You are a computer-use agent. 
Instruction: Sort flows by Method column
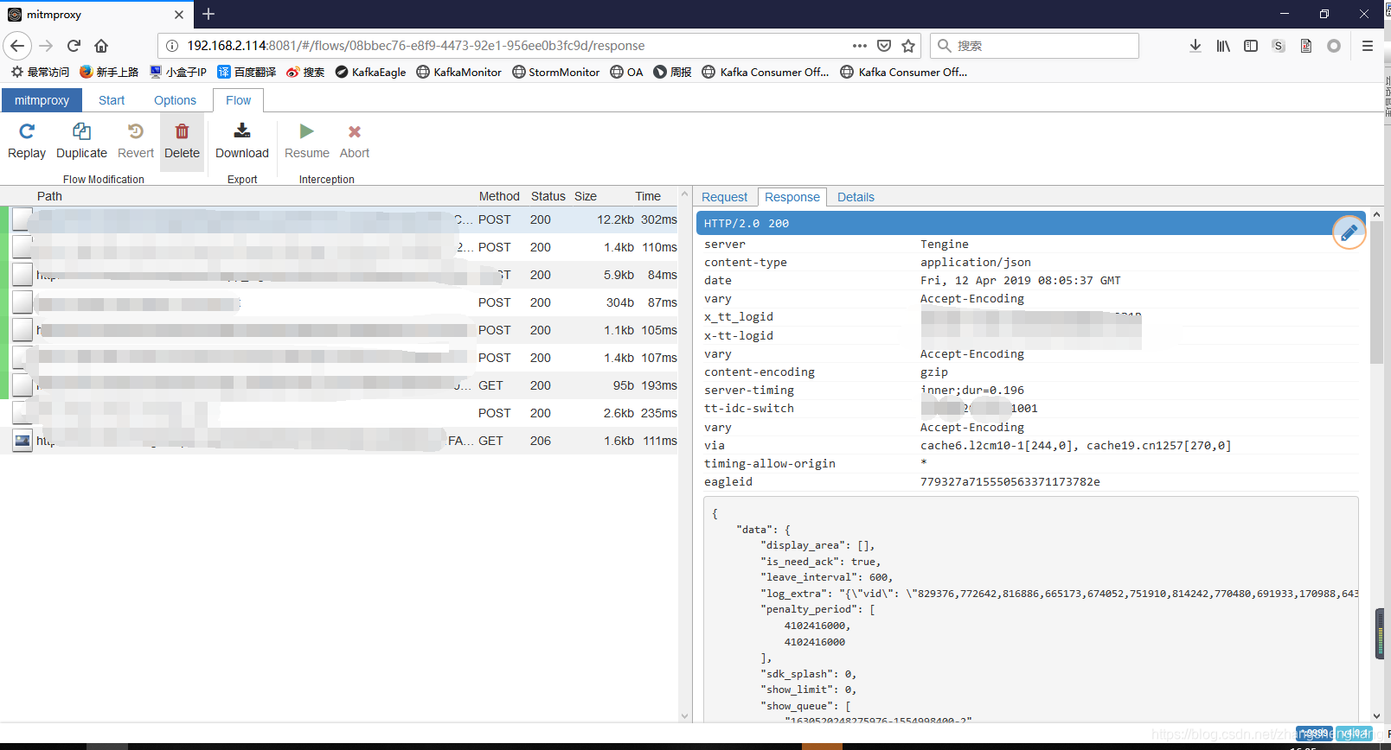[x=499, y=196]
